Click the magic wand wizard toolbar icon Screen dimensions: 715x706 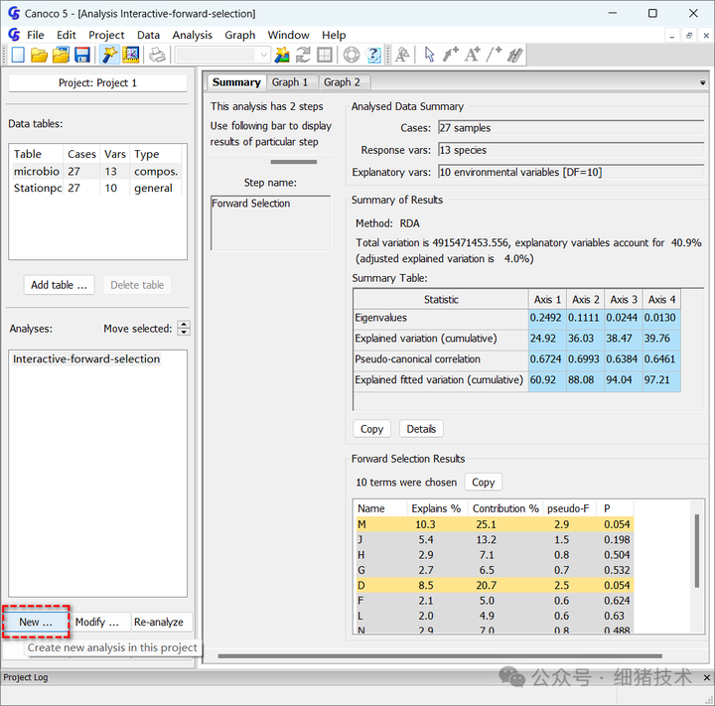pyautogui.click(x=109, y=55)
